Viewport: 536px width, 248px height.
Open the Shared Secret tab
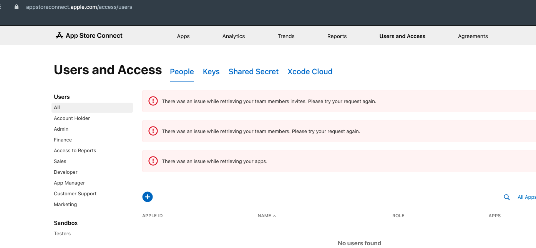tap(253, 72)
